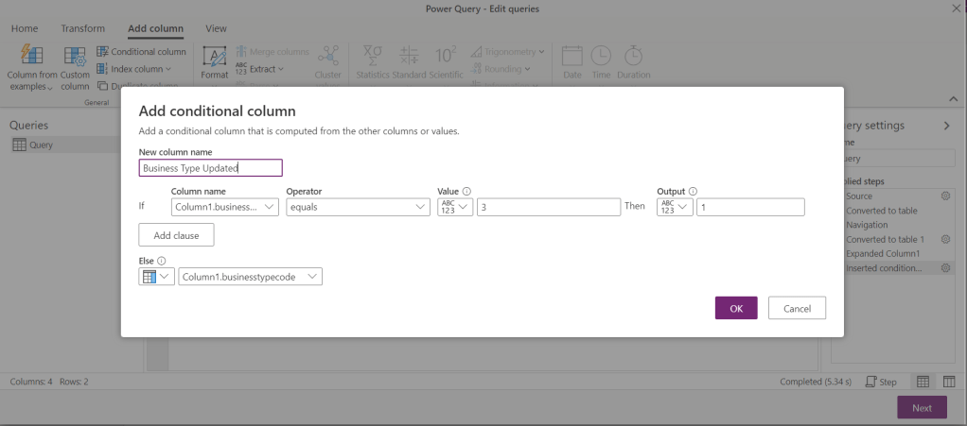Click the Custom column icon
The width and height of the screenshot is (967, 426).
(x=75, y=57)
